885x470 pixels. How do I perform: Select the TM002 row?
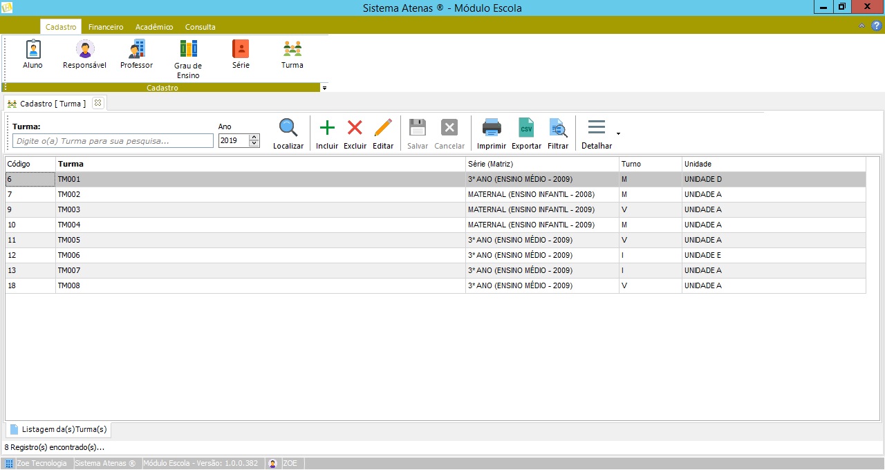[436, 194]
